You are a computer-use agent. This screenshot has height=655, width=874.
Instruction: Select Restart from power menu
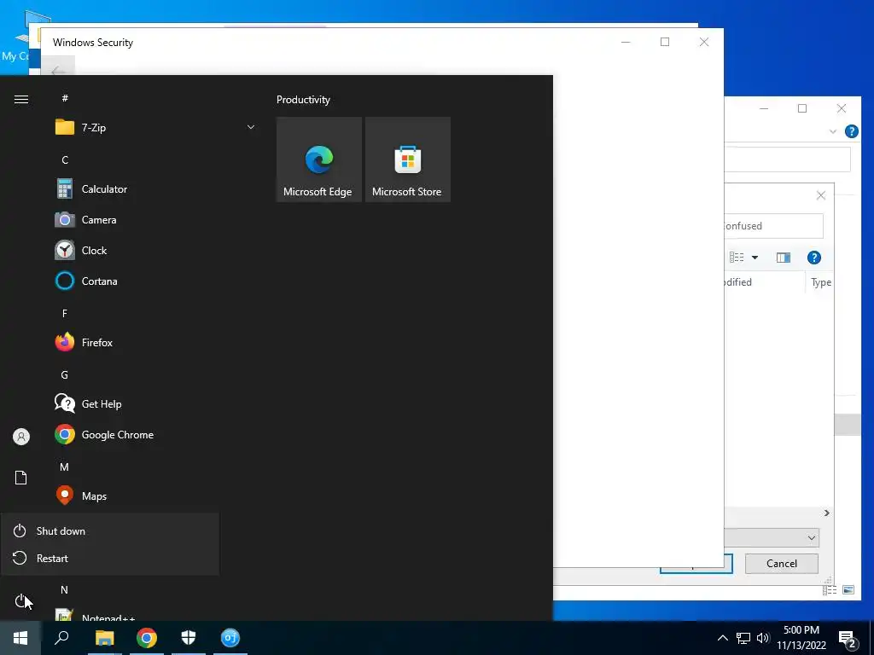(x=110, y=558)
